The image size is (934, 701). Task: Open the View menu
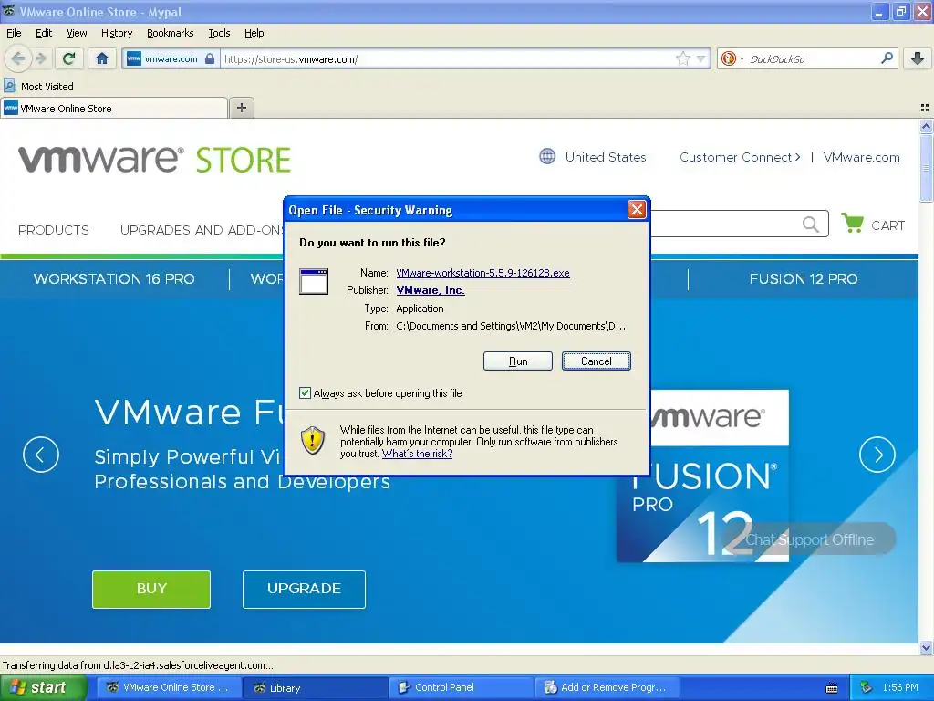(77, 33)
